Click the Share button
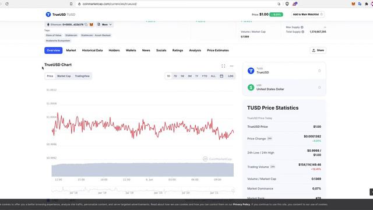Screen dimensions: 373x210 [x=318, y=51]
